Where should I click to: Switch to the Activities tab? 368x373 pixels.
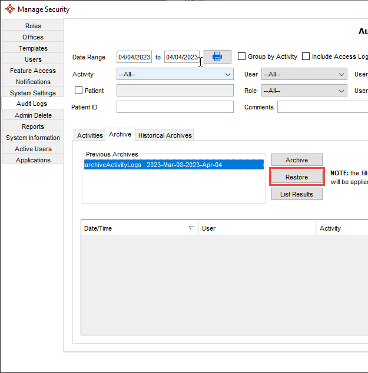[90, 135]
